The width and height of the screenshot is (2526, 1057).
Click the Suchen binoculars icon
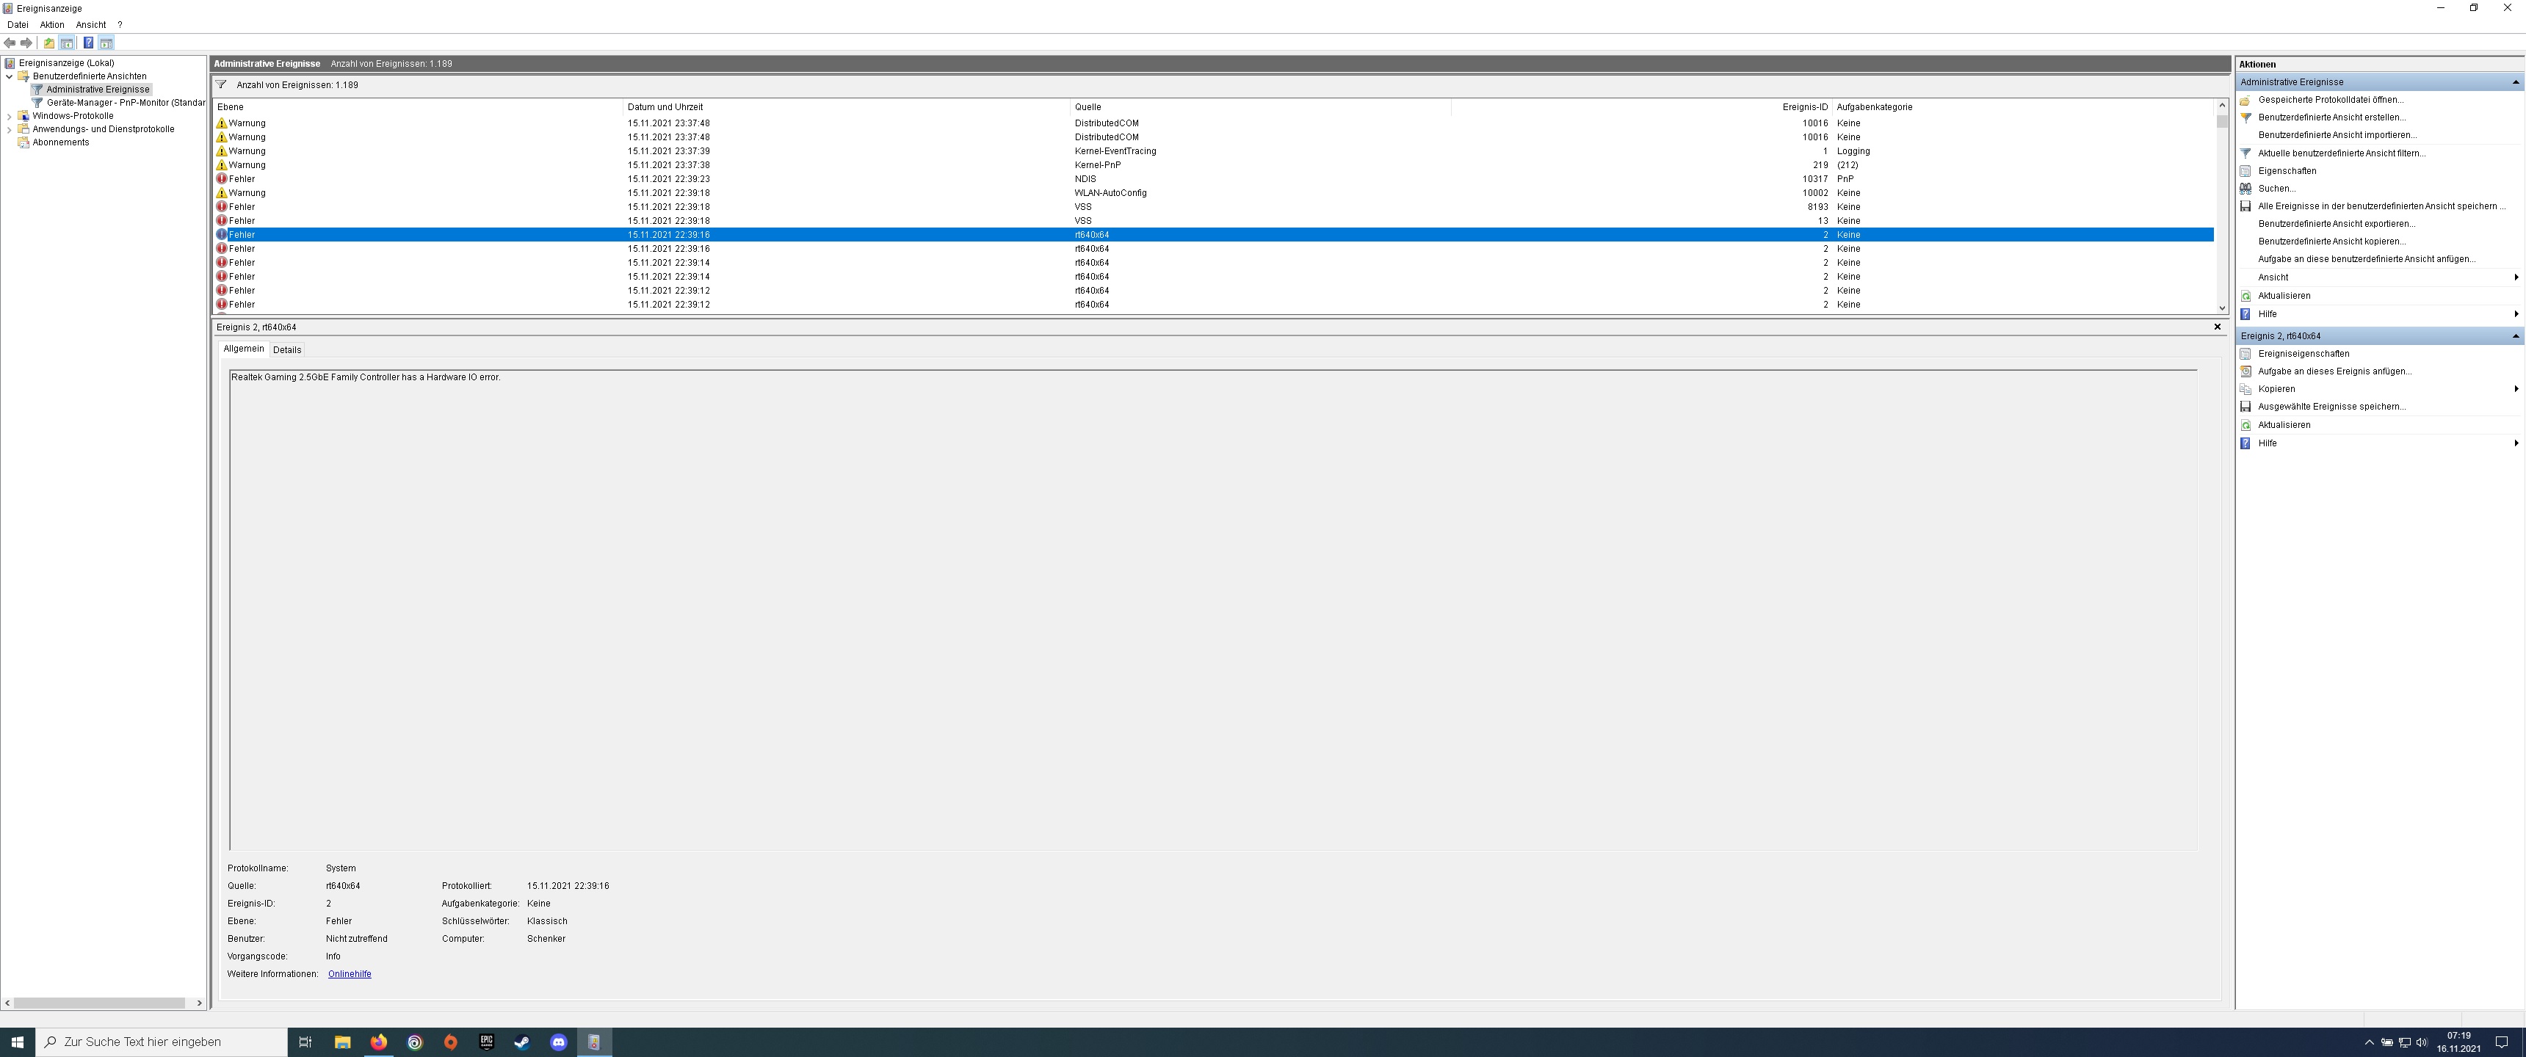tap(2245, 188)
